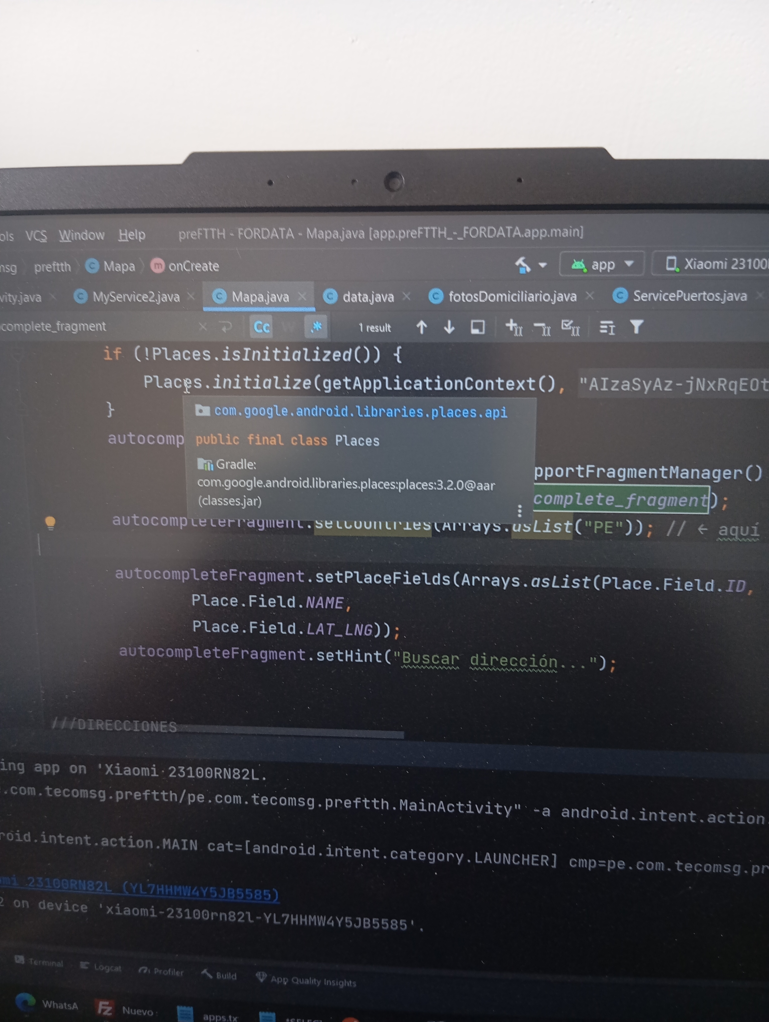Image resolution: width=769 pixels, height=1022 pixels.
Task: Toggle Regex search option
Action: pos(316,327)
